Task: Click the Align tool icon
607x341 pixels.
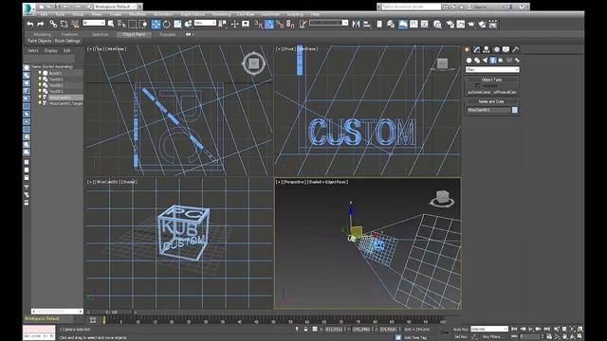Action: point(367,25)
